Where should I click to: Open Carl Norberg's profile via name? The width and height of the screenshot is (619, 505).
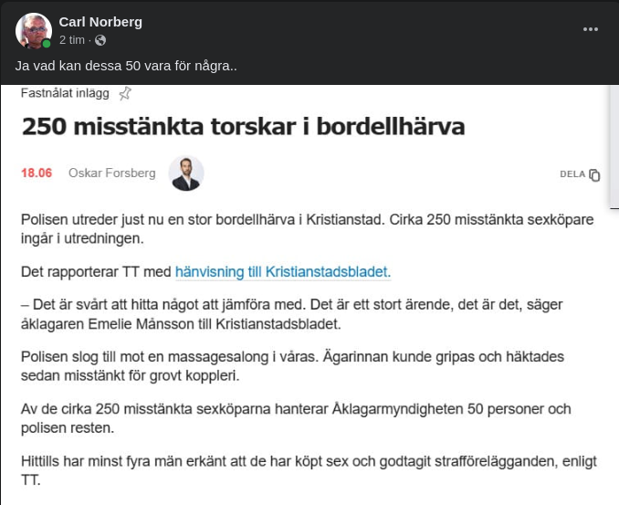[100, 21]
